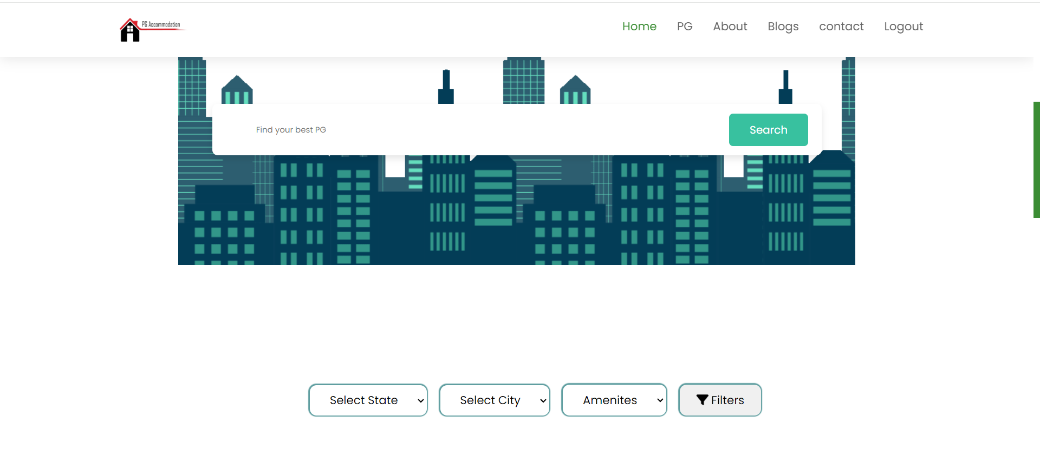
Task: Click the PG Accommodation house logo
Action: pyautogui.click(x=129, y=31)
